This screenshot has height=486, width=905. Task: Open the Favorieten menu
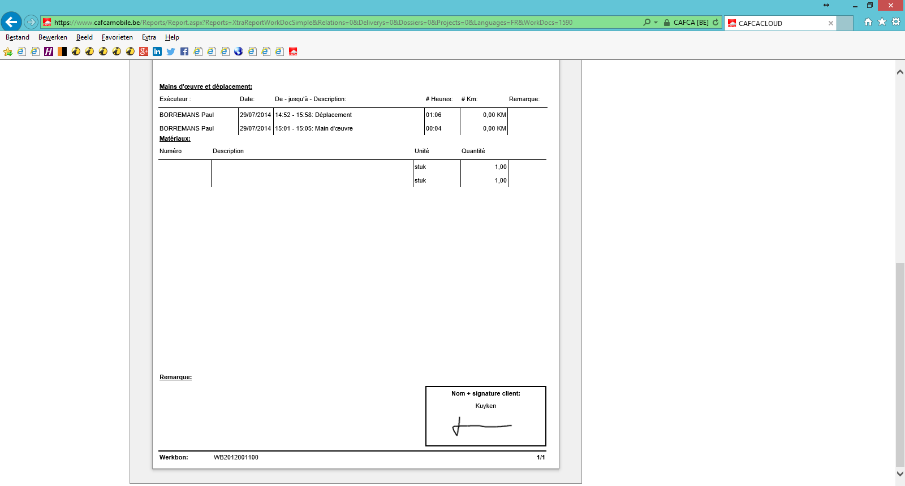(x=117, y=37)
